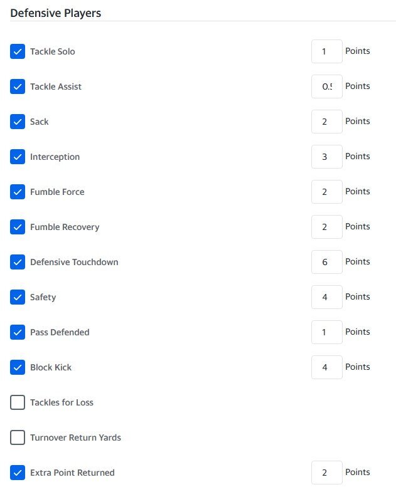Toggle the Safety checkbox off
The width and height of the screenshot is (396, 497).
[x=18, y=297]
